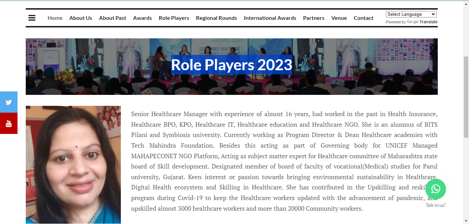Select About Past in the navigation
The image size is (469, 224).
[x=113, y=18]
